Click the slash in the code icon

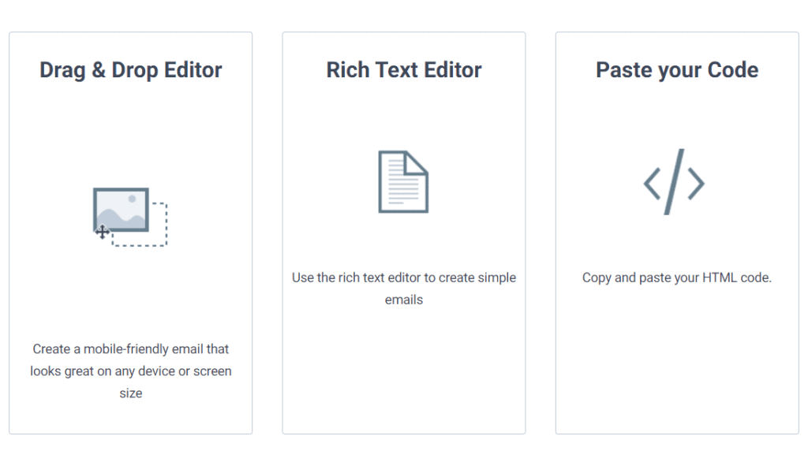674,181
